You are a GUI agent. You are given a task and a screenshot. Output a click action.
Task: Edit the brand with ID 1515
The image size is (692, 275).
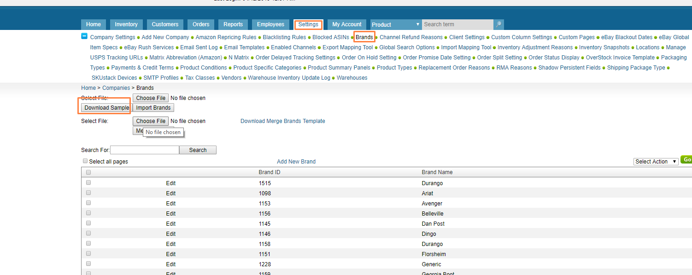(171, 183)
